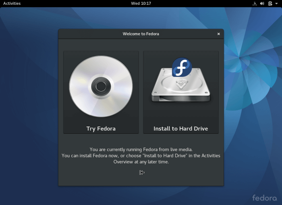
Task: Expand the system menu arrow
Action: coord(277,4)
